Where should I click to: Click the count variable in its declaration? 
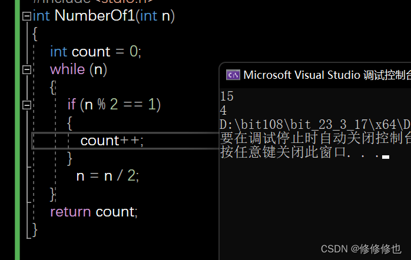pyautogui.click(x=91, y=52)
